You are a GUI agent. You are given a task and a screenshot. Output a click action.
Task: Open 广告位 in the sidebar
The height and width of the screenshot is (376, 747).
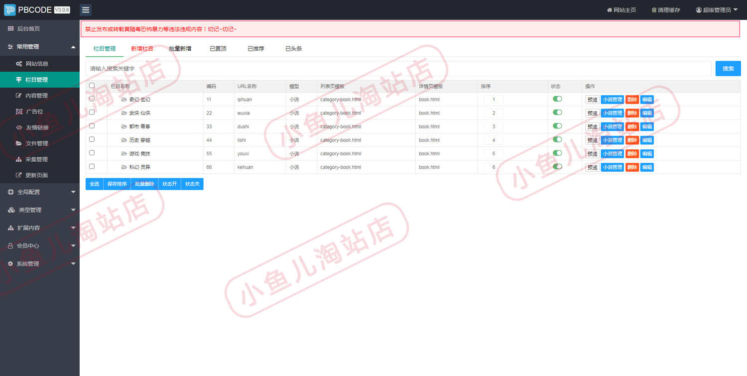(x=40, y=112)
